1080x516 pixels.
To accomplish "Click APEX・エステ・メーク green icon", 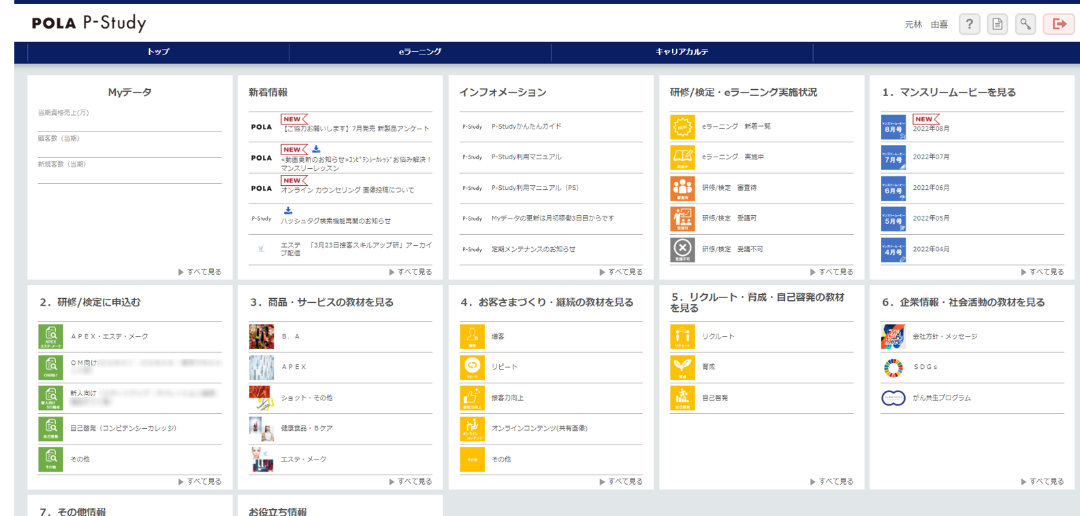I will tap(50, 336).
